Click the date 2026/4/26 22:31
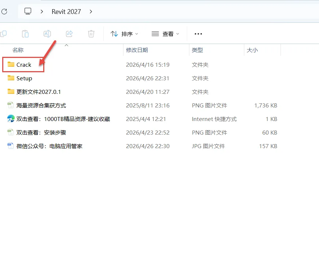The image size is (319, 253). pos(148,78)
